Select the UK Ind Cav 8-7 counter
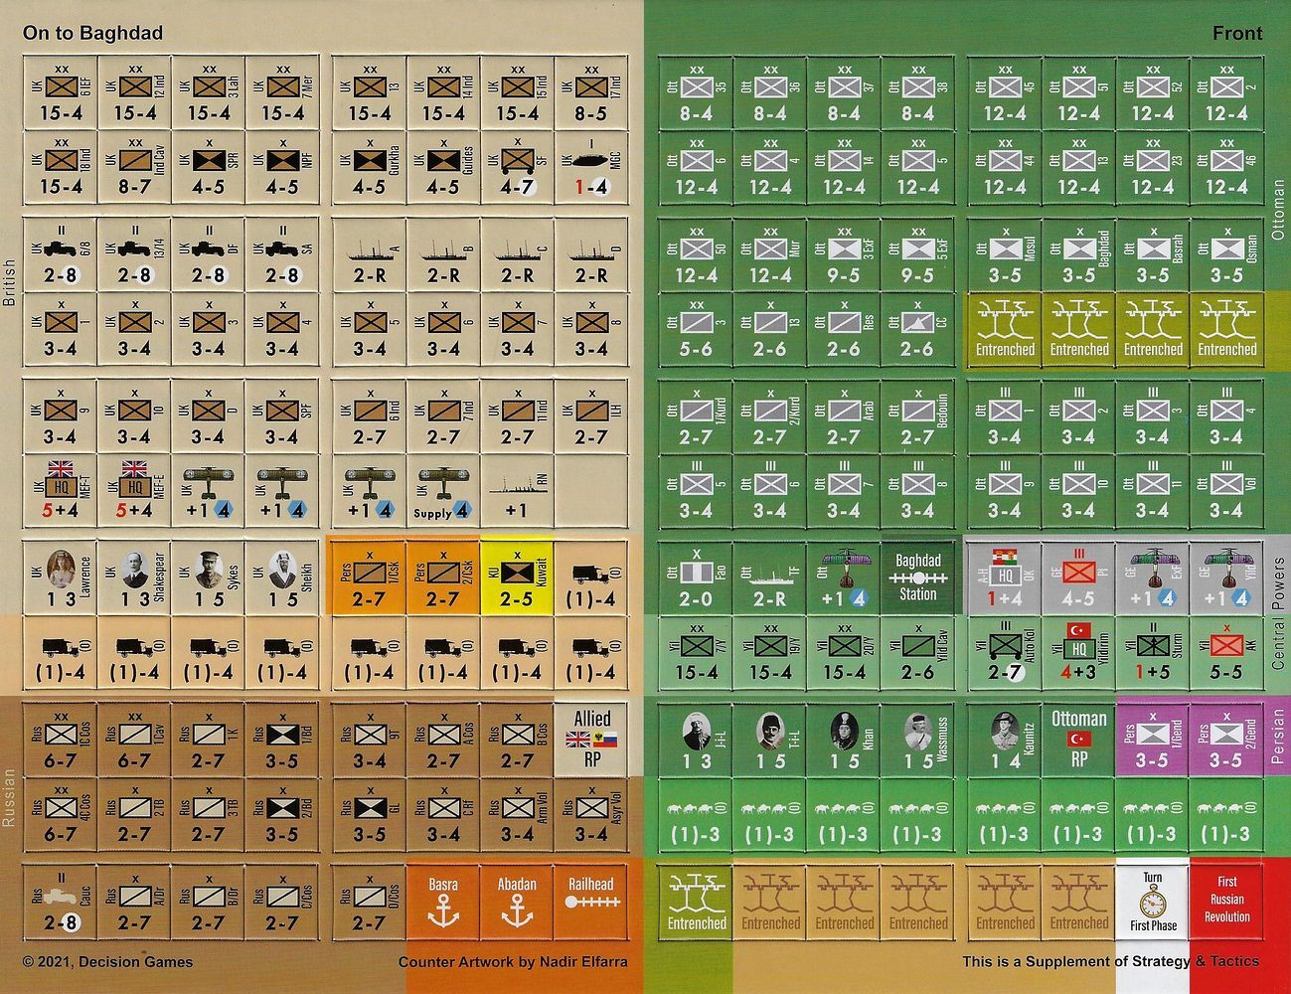The height and width of the screenshot is (994, 1291). tap(134, 167)
